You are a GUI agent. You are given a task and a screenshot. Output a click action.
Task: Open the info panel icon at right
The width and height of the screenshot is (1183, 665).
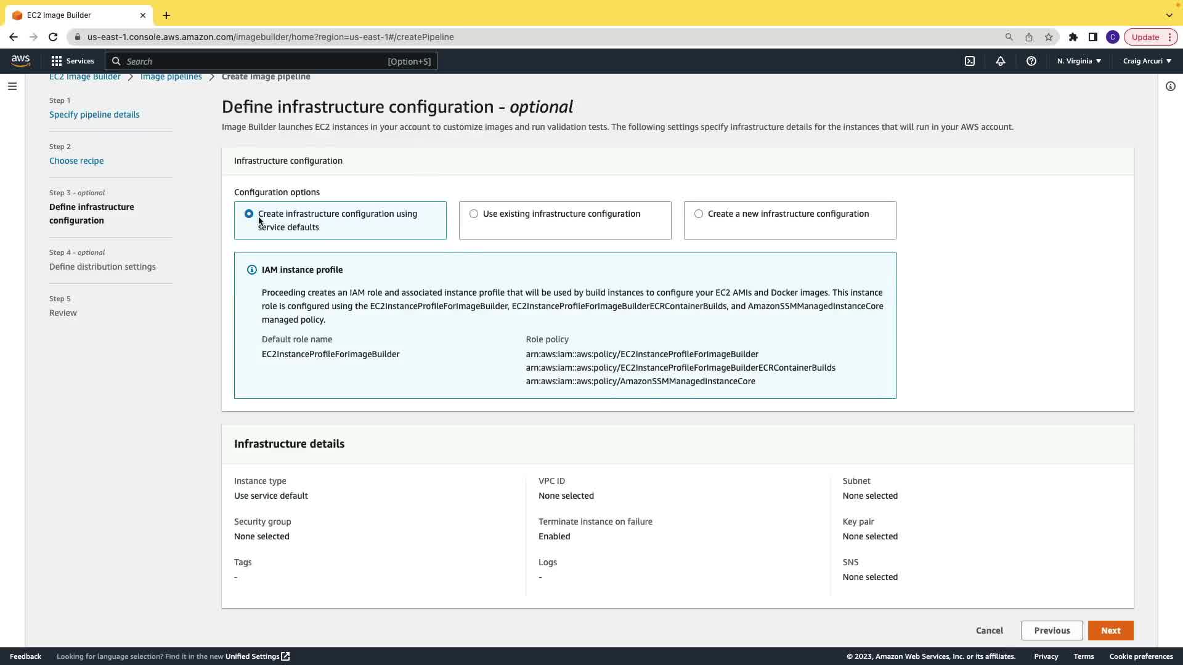[x=1171, y=86]
